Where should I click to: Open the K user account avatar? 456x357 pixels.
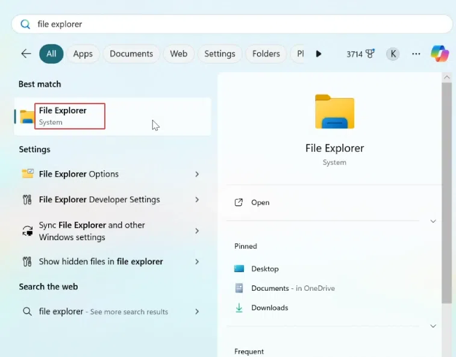(x=393, y=54)
